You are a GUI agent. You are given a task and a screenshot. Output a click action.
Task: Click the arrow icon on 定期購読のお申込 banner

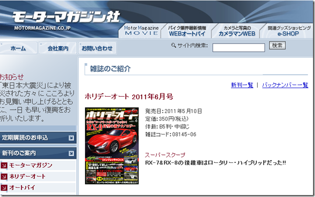71,137
